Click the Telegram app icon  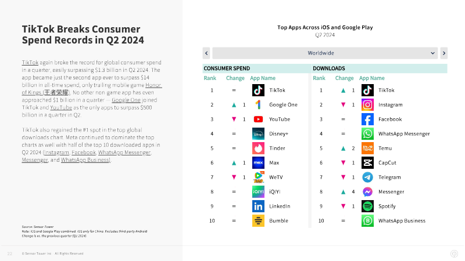pos(367,177)
